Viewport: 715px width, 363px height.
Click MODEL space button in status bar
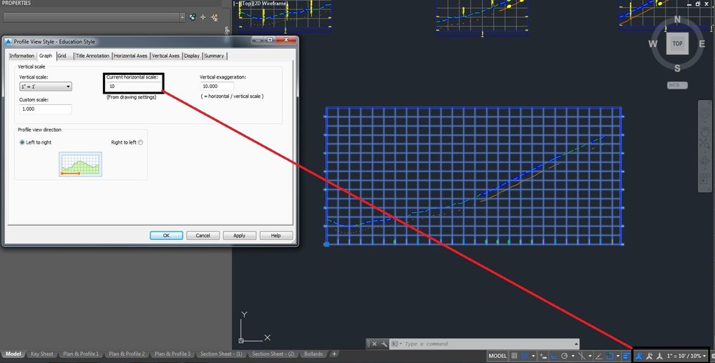pos(497,356)
